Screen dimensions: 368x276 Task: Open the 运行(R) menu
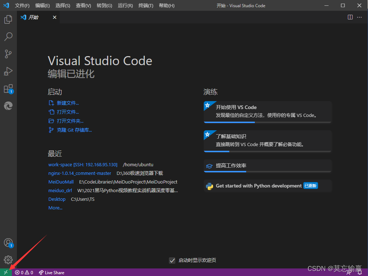pyautogui.click(x=125, y=5)
